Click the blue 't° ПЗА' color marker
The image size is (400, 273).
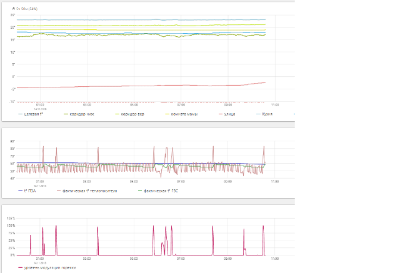tap(19, 191)
